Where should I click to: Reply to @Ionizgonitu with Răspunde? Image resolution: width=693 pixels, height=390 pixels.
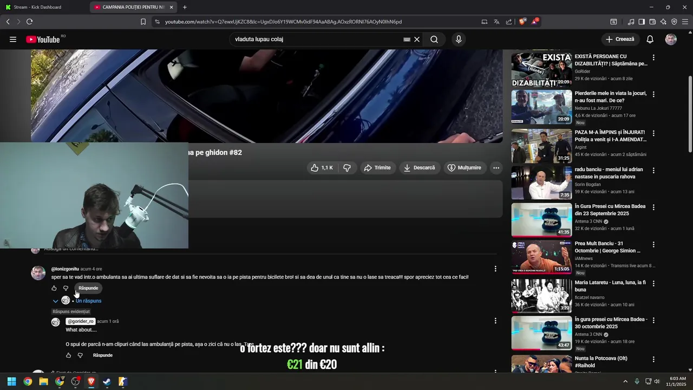coord(88,288)
